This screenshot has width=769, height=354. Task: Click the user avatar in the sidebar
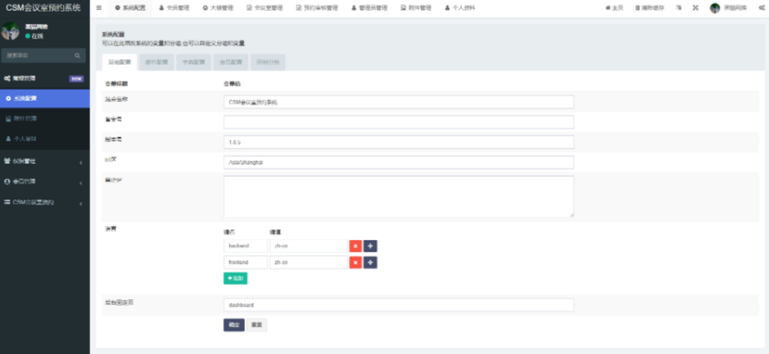pyautogui.click(x=10, y=31)
